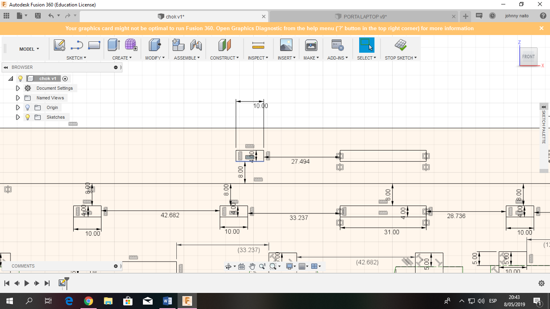Image resolution: width=550 pixels, height=309 pixels.
Task: Open the ASSEMBLE menu
Action: click(187, 58)
